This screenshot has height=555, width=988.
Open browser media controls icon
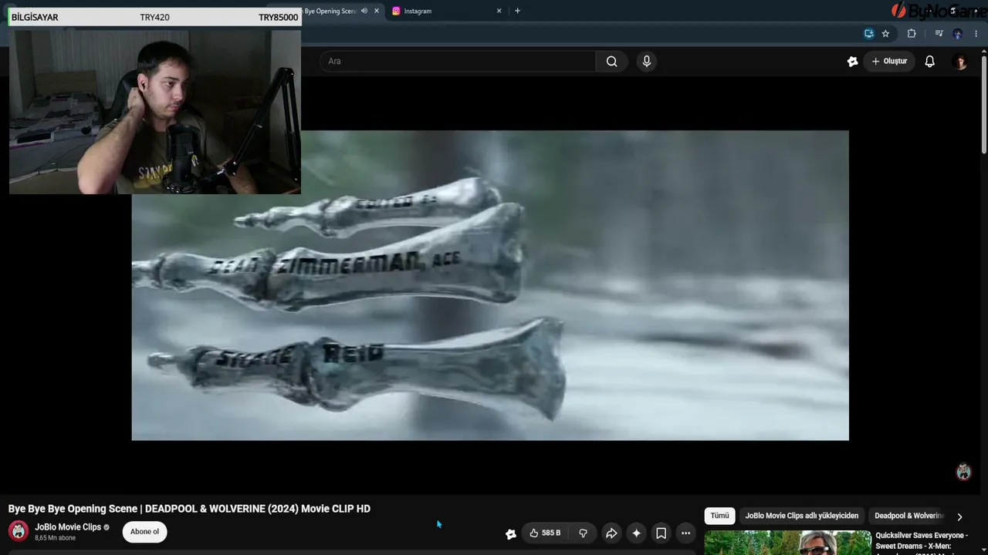coord(939,33)
